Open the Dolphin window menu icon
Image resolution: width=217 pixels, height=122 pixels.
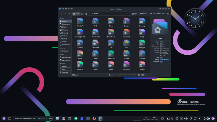60,9
